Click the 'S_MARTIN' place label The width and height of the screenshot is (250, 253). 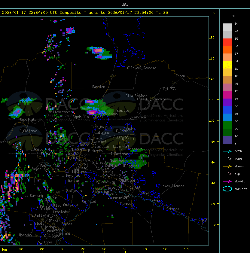113,175
